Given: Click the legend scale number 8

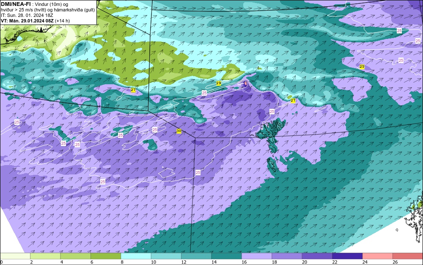Looking at the screenshot, I should 122,262.
